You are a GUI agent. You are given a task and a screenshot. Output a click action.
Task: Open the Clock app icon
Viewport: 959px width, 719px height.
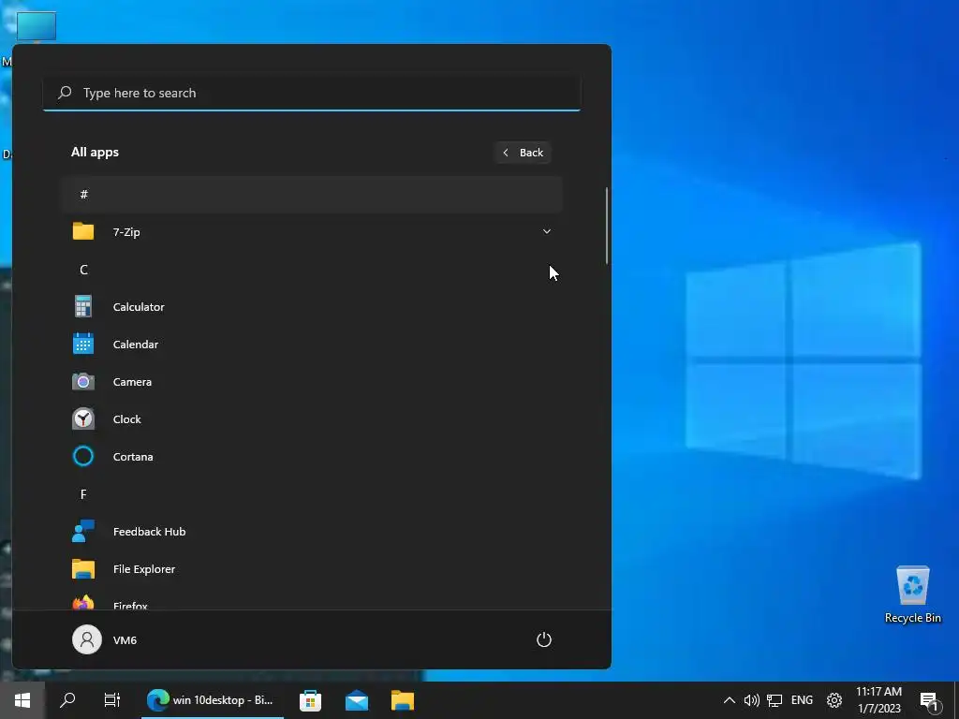point(83,418)
